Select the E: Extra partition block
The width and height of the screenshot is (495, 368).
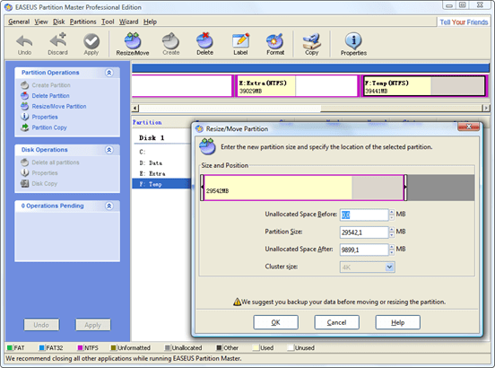(x=297, y=86)
